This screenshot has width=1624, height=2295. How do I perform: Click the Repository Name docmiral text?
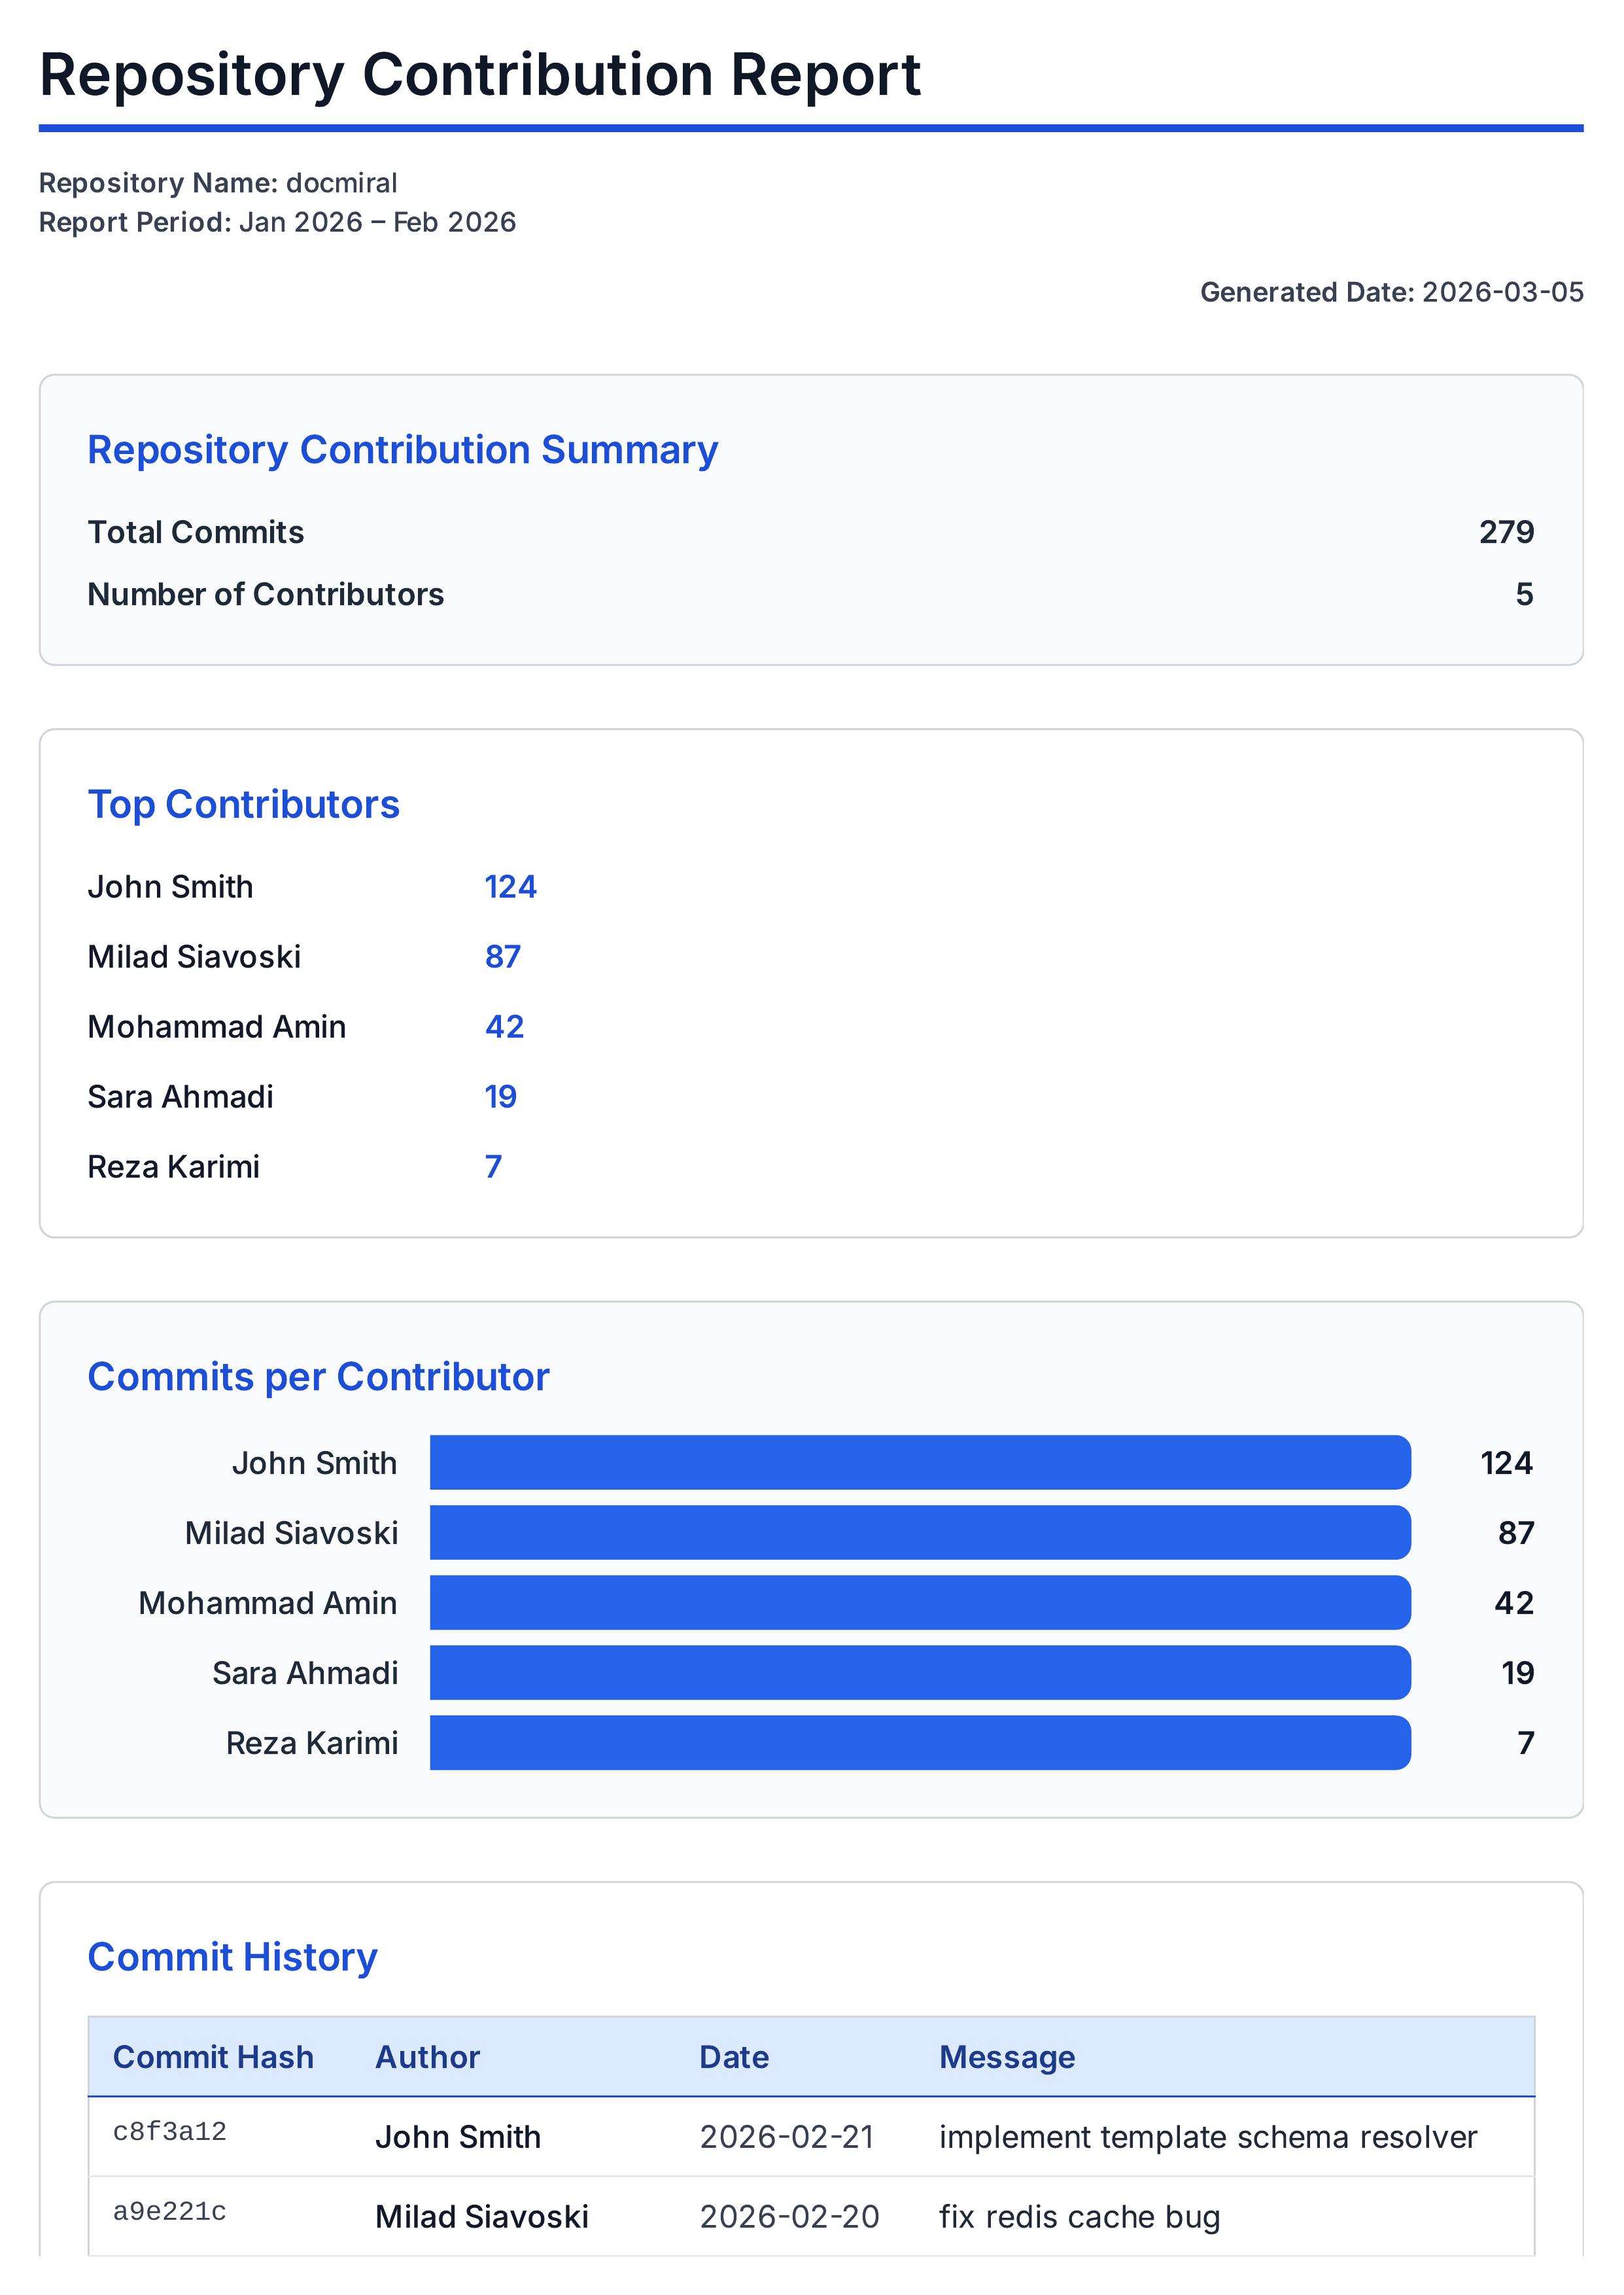pos(217,183)
